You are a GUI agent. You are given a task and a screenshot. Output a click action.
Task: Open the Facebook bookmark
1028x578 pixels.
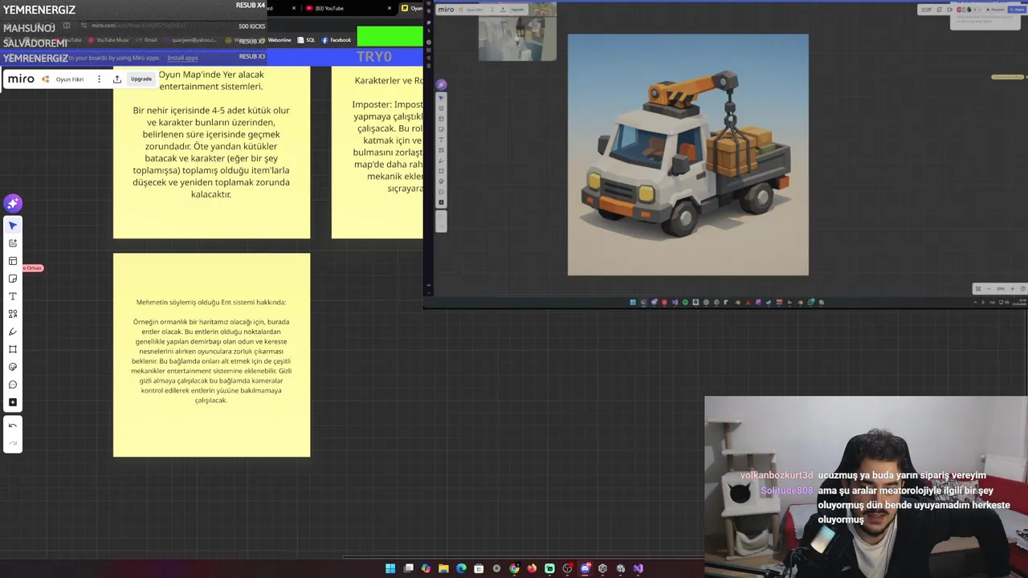coord(337,40)
